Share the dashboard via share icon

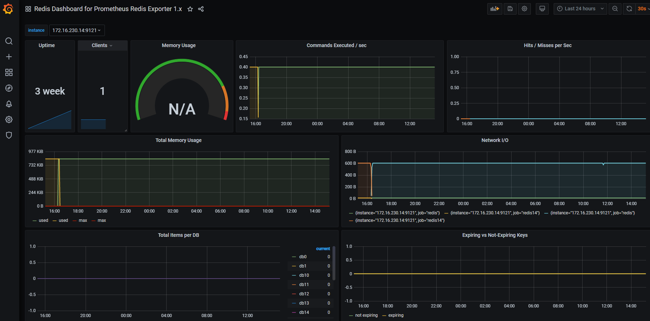click(201, 9)
